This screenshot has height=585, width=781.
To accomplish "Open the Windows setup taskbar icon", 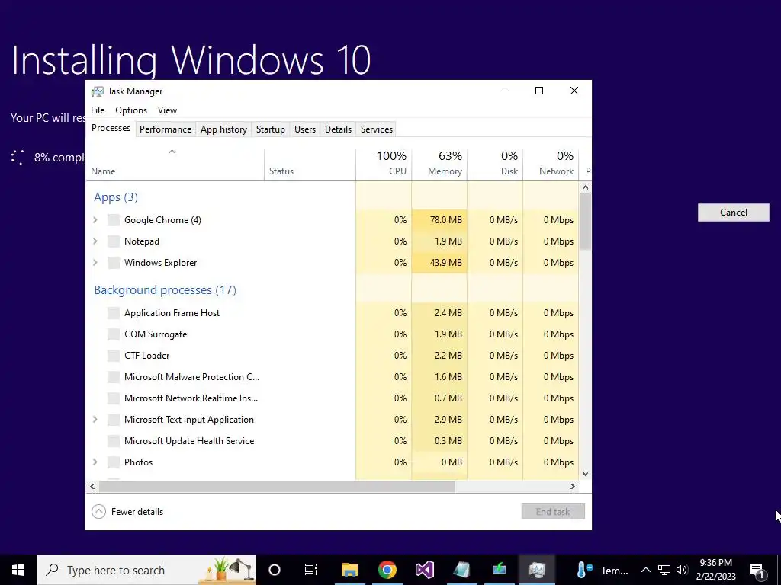I will tap(499, 570).
